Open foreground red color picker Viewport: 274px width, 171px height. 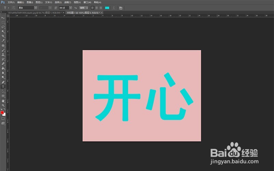click(2, 113)
